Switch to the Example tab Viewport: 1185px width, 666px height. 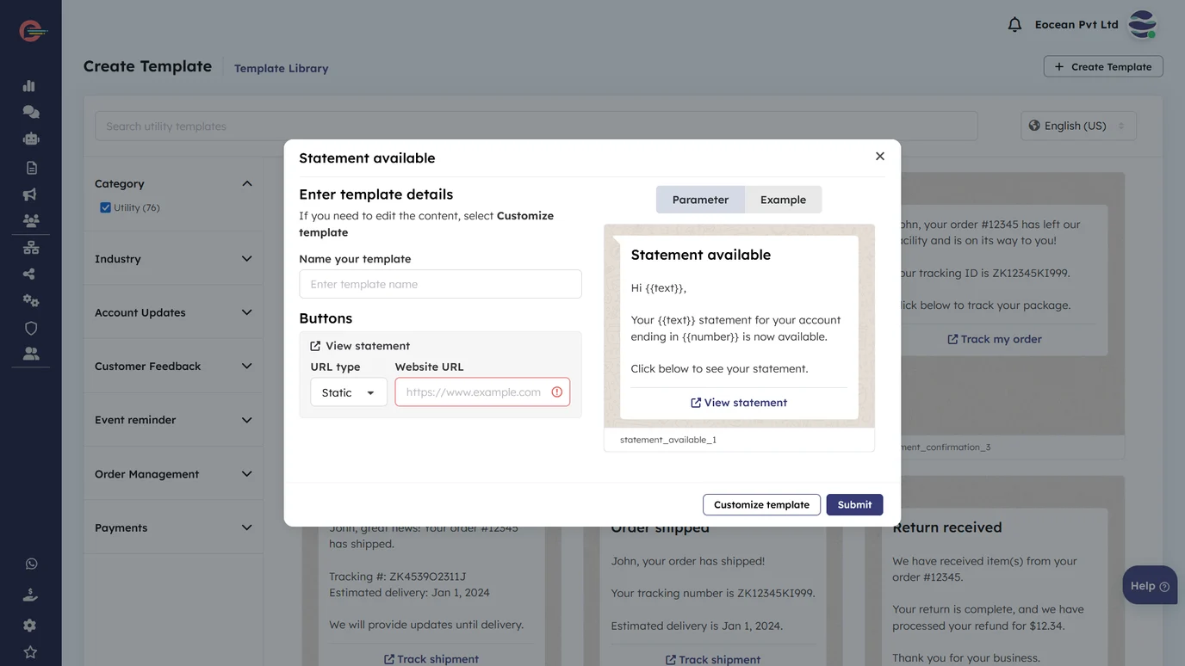click(x=783, y=200)
